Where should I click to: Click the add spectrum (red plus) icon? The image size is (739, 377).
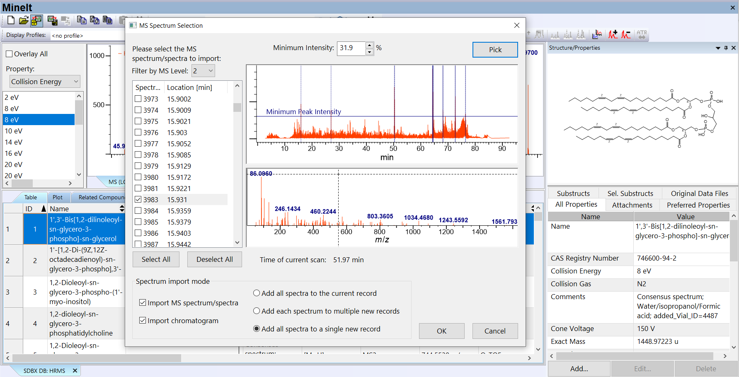(613, 34)
